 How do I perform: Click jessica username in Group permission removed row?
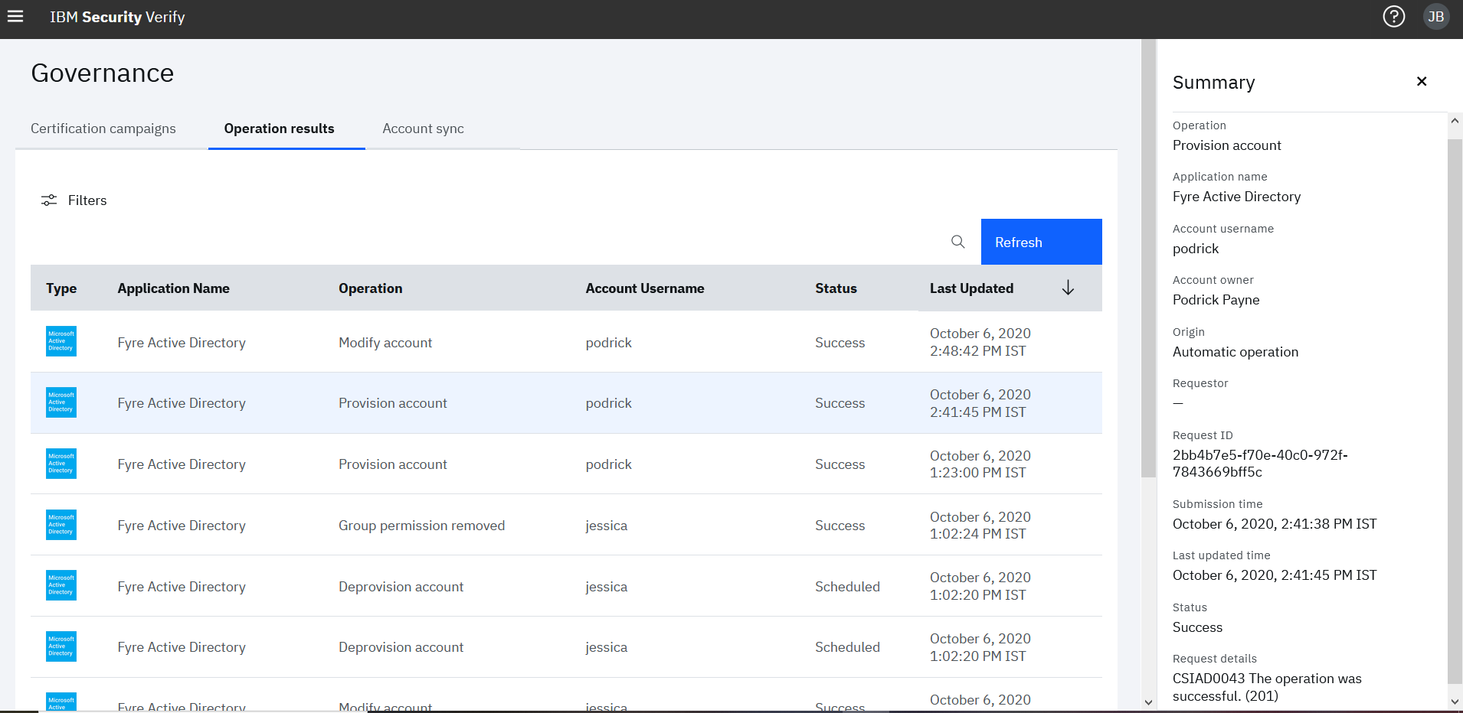(x=606, y=526)
